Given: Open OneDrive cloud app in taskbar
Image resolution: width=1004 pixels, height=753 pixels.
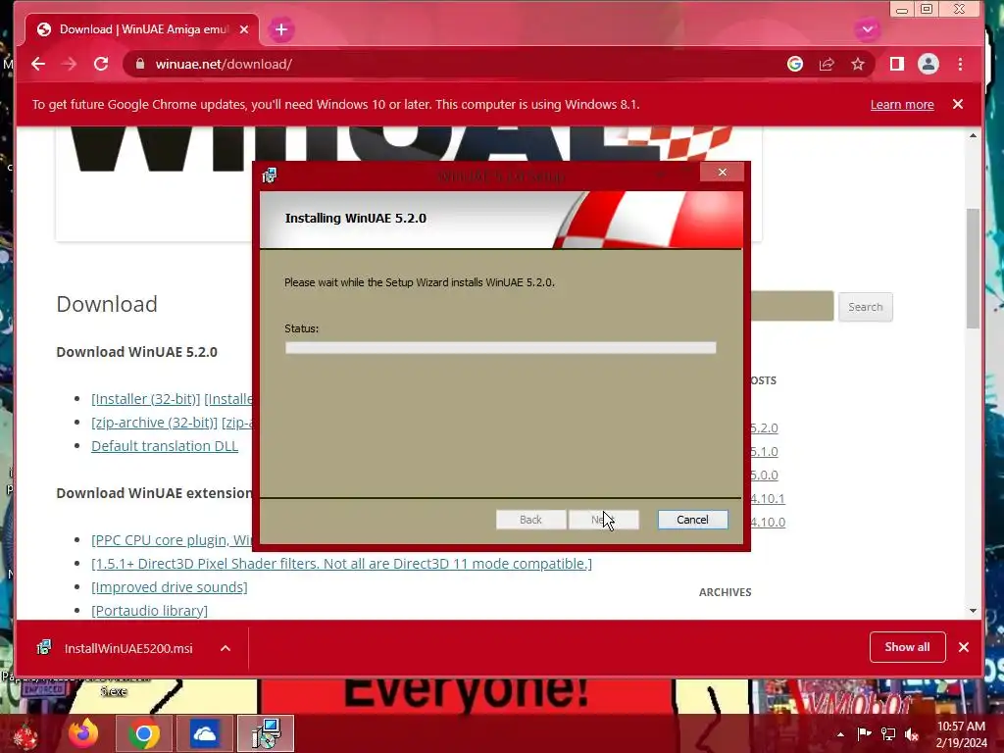Looking at the screenshot, I should [205, 733].
